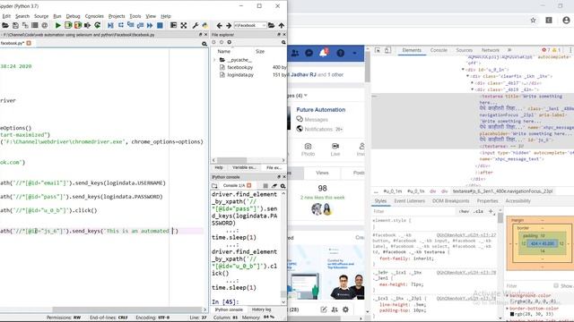Toggle fullscreen mode icon in Spyder toolbar
Viewport: 574px width, 322px height.
[x=184, y=25]
